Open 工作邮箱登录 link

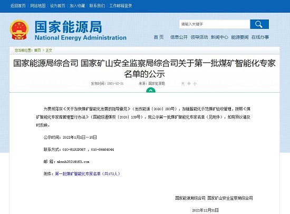click(x=121, y=6)
